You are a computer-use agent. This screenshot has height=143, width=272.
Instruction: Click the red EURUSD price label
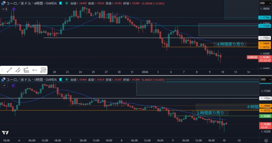[252, 57]
